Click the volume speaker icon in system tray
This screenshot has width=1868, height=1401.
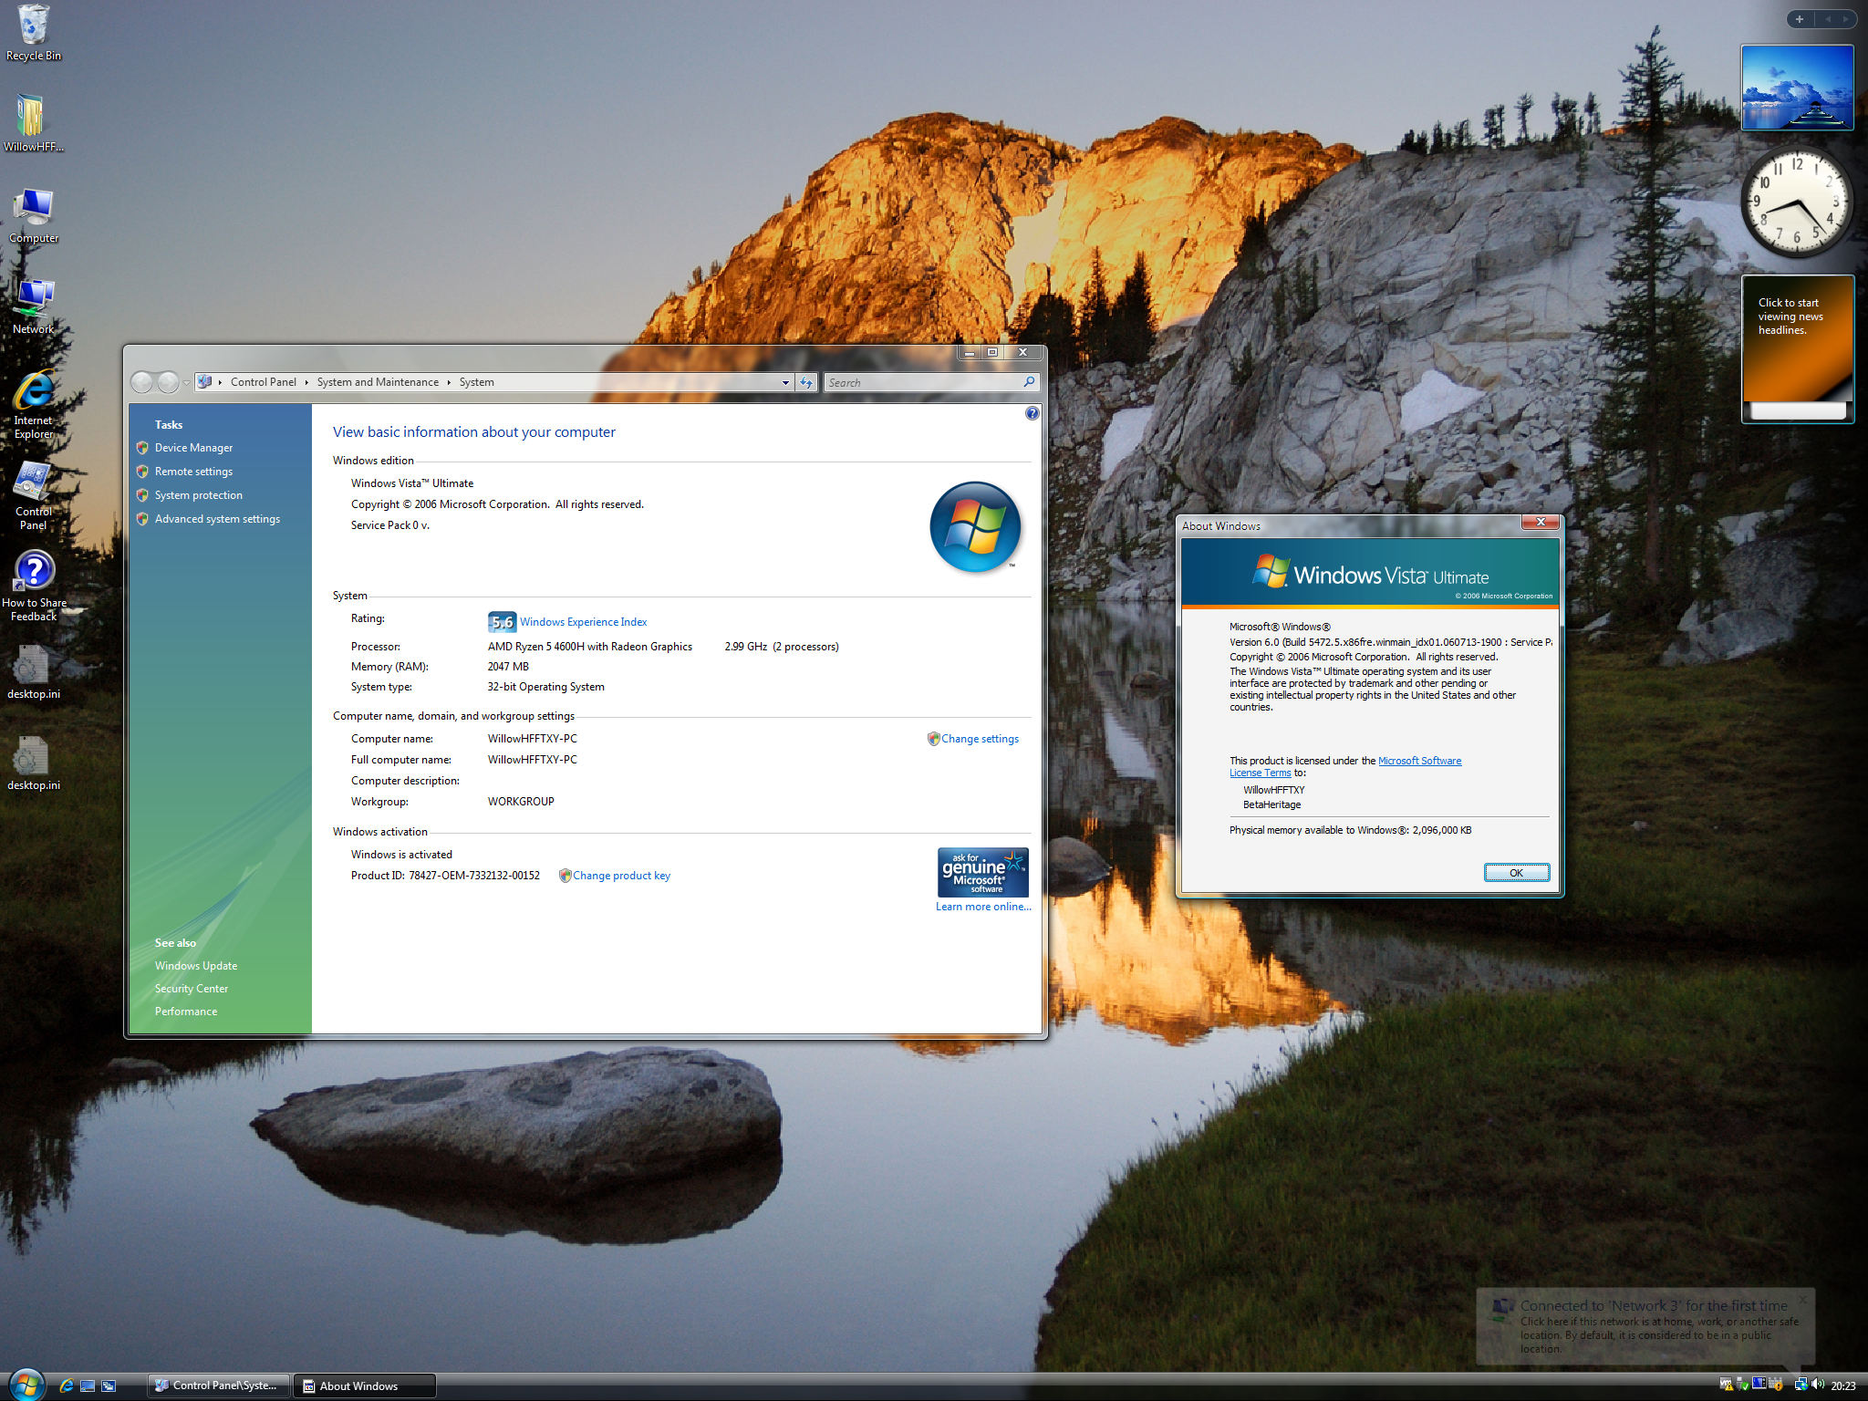pyautogui.click(x=1817, y=1385)
